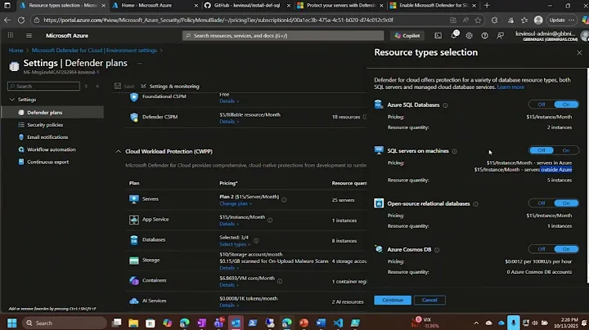Collapse Cloud Workload Protection (CWPP) section
The height and width of the screenshot is (330, 589).
click(118, 151)
